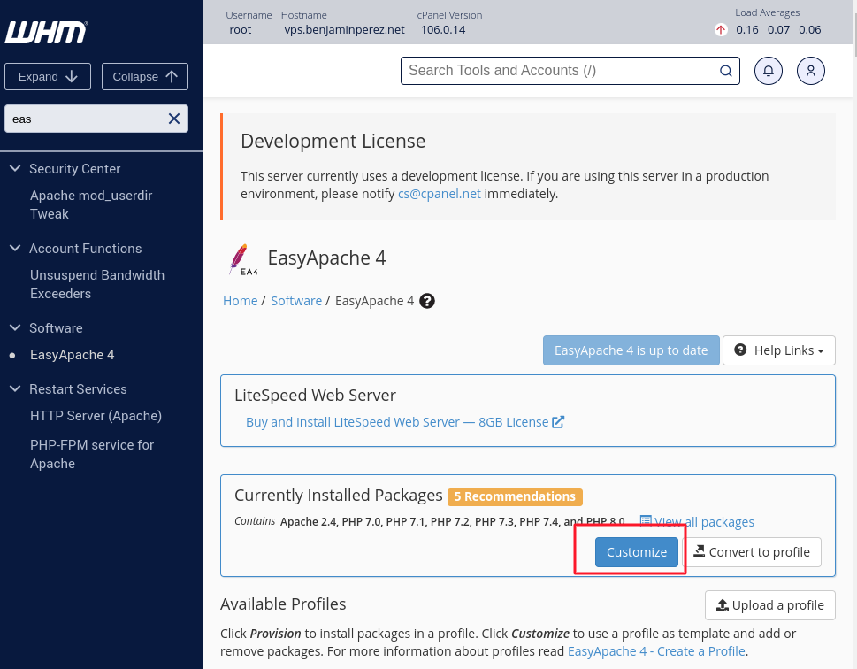The width and height of the screenshot is (857, 669).
Task: Clear the sidebar search with X
Action: (x=174, y=119)
